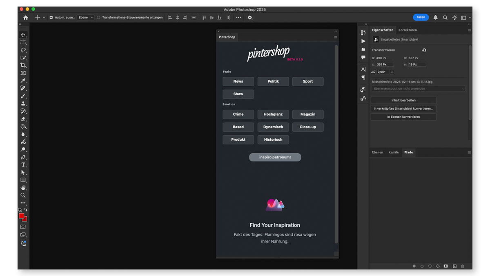Open the rotation angle dropdown
The height and width of the screenshot is (276, 490).
click(392, 72)
